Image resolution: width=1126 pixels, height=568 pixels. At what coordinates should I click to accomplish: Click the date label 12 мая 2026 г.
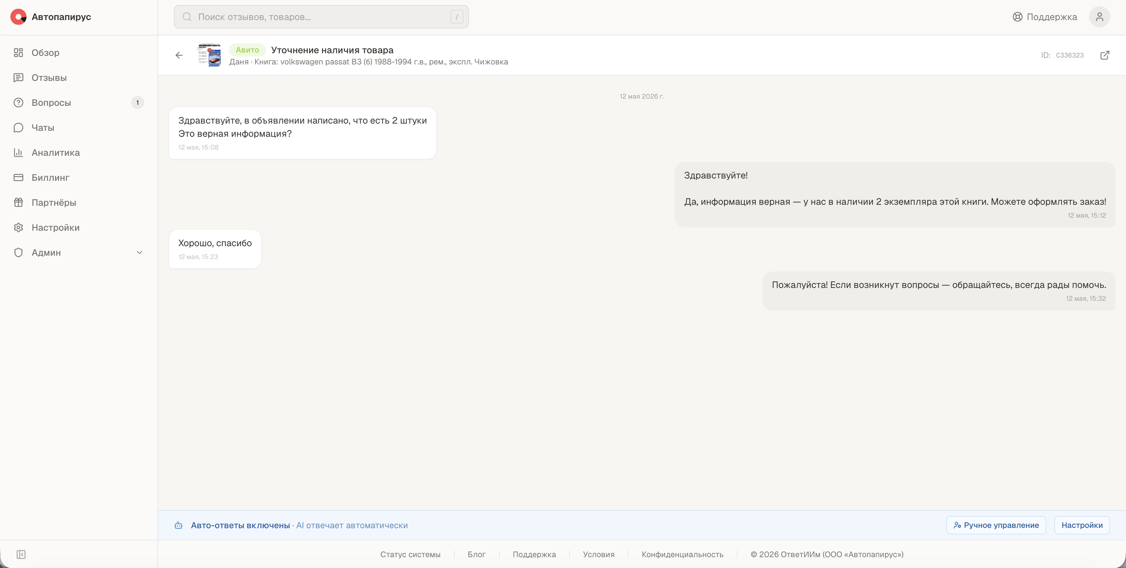coord(642,96)
